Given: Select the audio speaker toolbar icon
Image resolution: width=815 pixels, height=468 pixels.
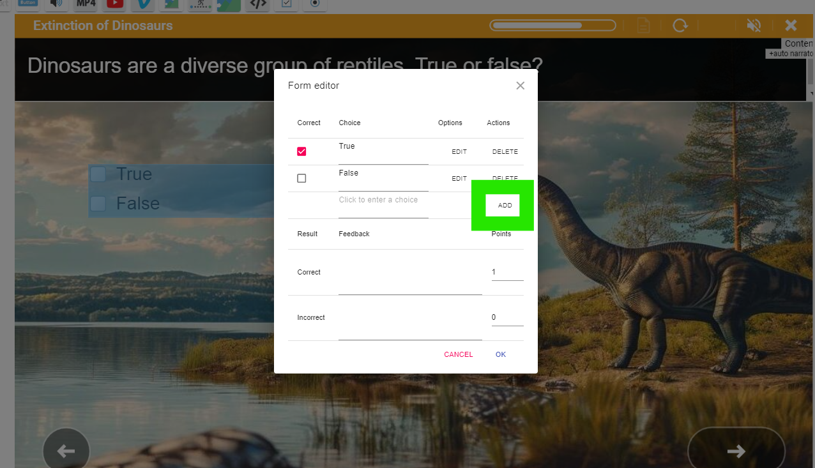Looking at the screenshot, I should pyautogui.click(x=57, y=4).
